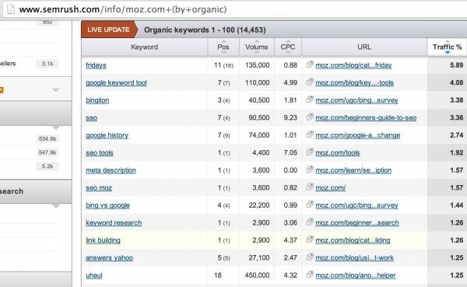Open external link icon for meta description row

click(x=310, y=170)
